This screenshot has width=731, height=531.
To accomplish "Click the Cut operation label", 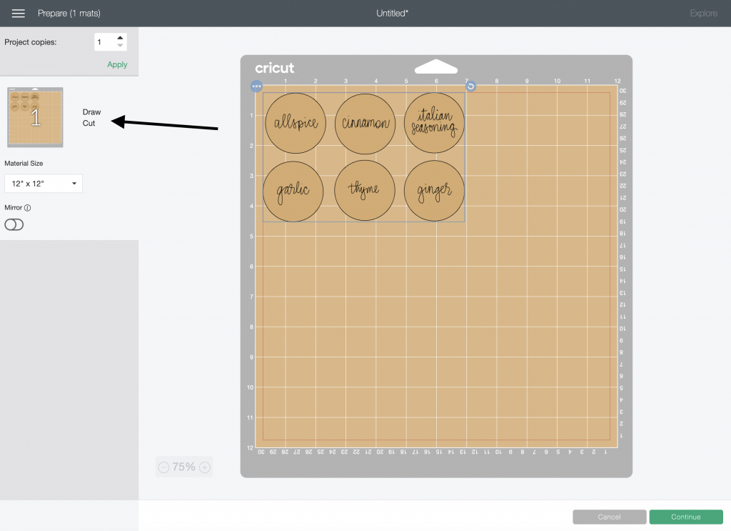I will pos(89,123).
